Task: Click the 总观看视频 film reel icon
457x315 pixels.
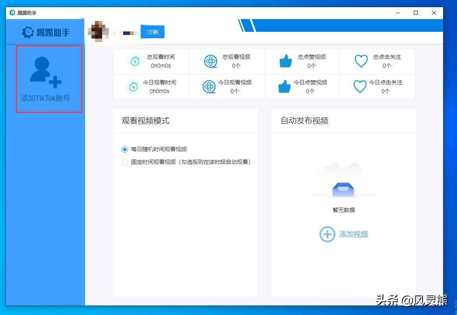Action: pos(211,61)
